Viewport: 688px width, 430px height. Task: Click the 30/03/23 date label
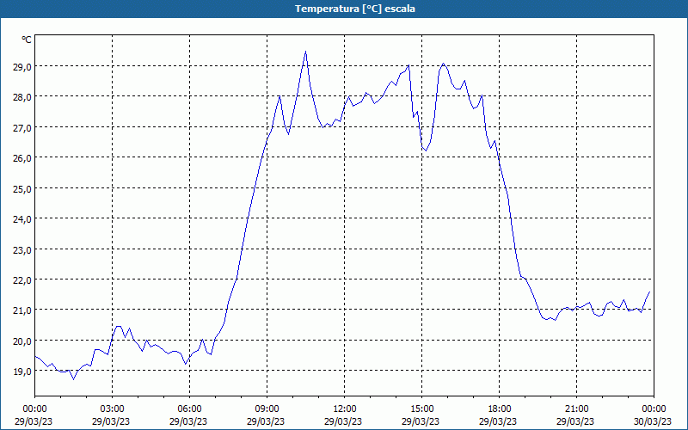pos(654,421)
